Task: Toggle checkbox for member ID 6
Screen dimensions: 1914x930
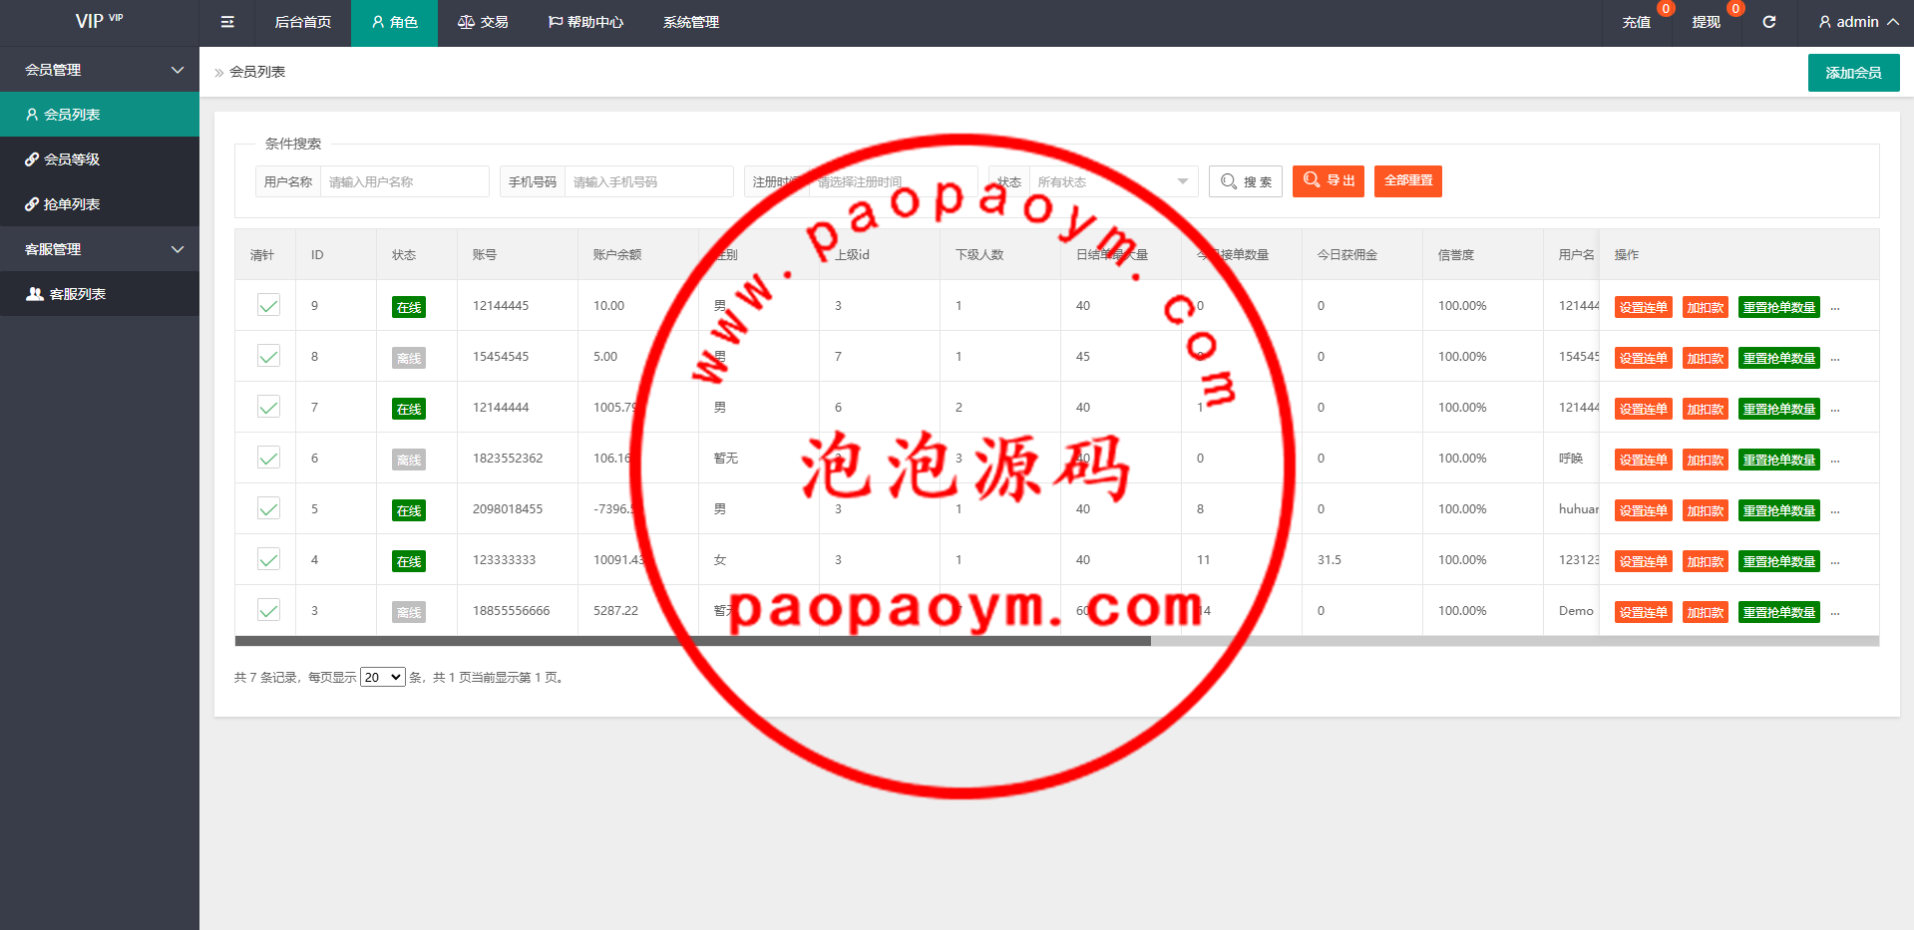Action: 268,459
